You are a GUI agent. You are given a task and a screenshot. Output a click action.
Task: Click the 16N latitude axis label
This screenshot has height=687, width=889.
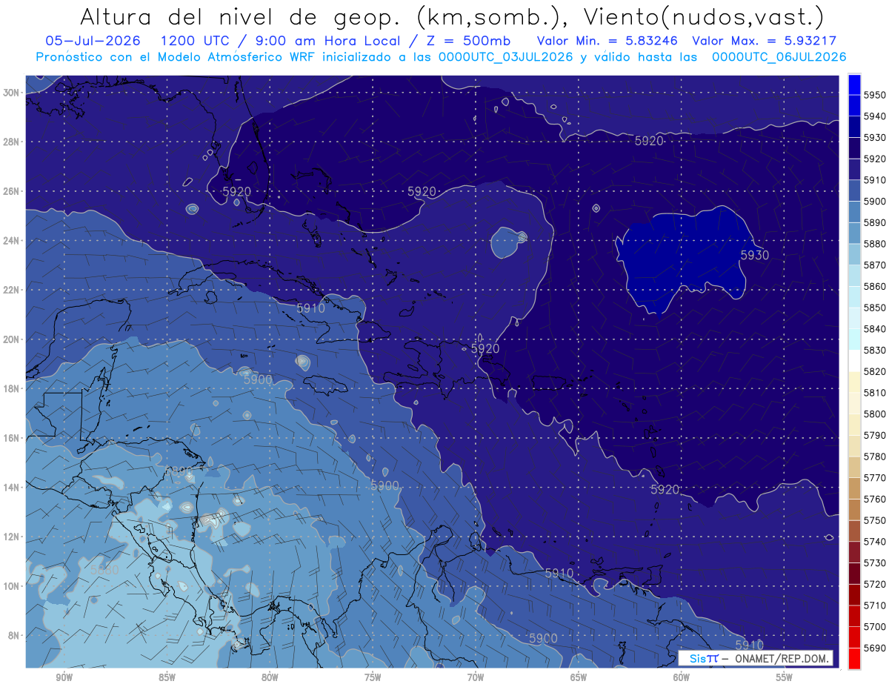click(11, 438)
